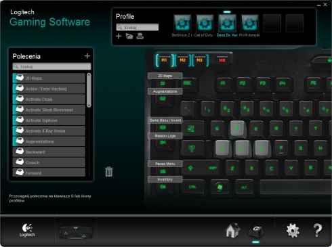332x247 pixels.
Task: Click the G4 key under Mission Logs label
Action: click(x=163, y=143)
